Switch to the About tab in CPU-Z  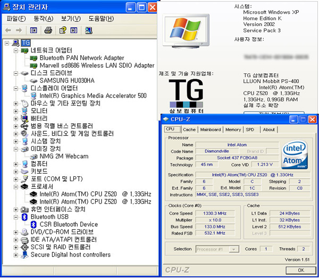[268, 130]
